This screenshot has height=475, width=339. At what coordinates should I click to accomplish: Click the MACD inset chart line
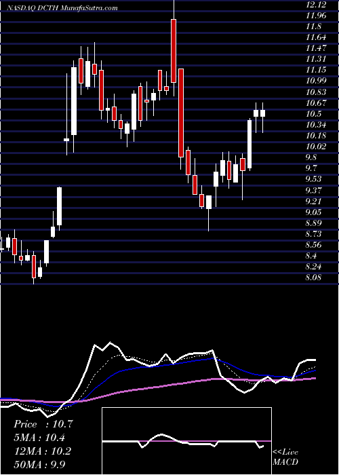183,441
